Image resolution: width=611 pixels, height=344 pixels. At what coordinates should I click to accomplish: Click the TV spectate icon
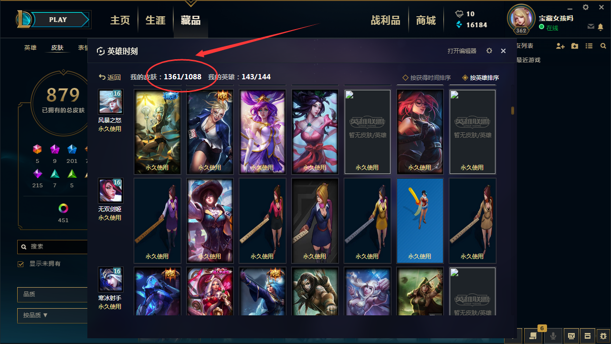(x=571, y=335)
